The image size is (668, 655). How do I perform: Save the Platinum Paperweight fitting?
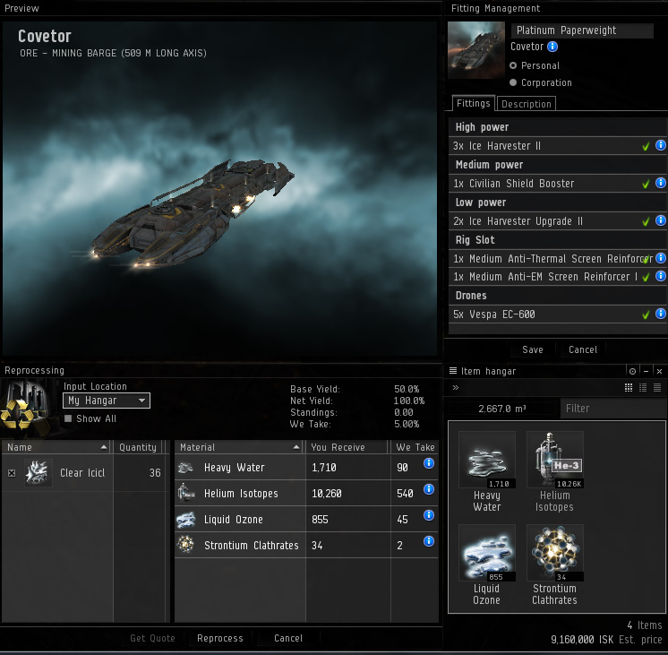pyautogui.click(x=533, y=349)
